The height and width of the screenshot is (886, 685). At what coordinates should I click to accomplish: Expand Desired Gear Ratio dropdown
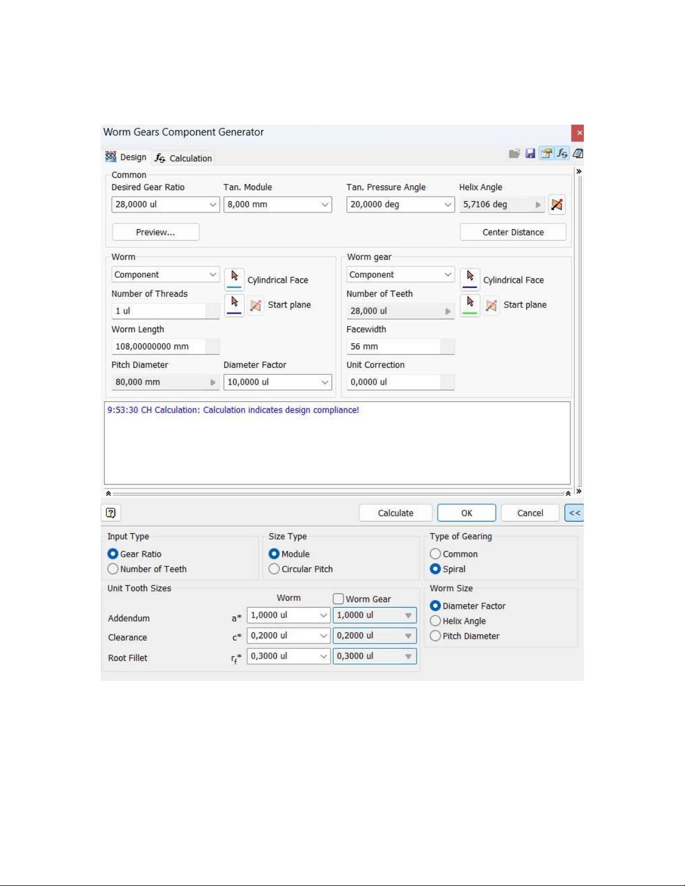212,205
